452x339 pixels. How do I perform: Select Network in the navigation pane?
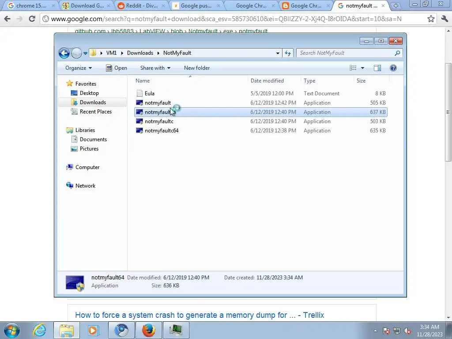tap(85, 186)
